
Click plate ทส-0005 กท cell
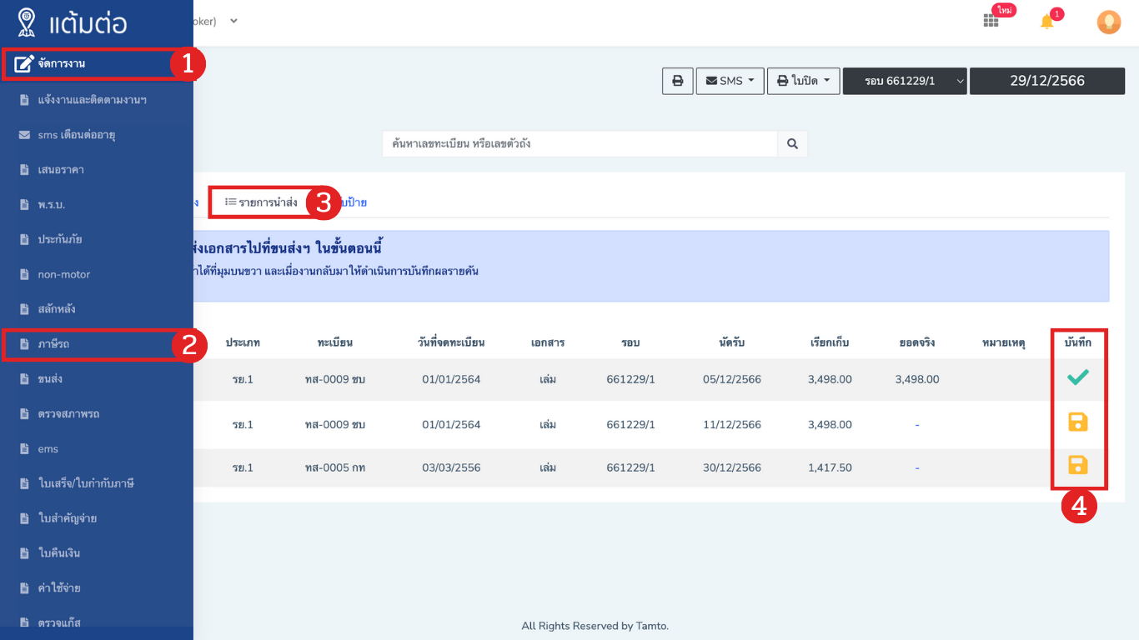[x=335, y=467]
